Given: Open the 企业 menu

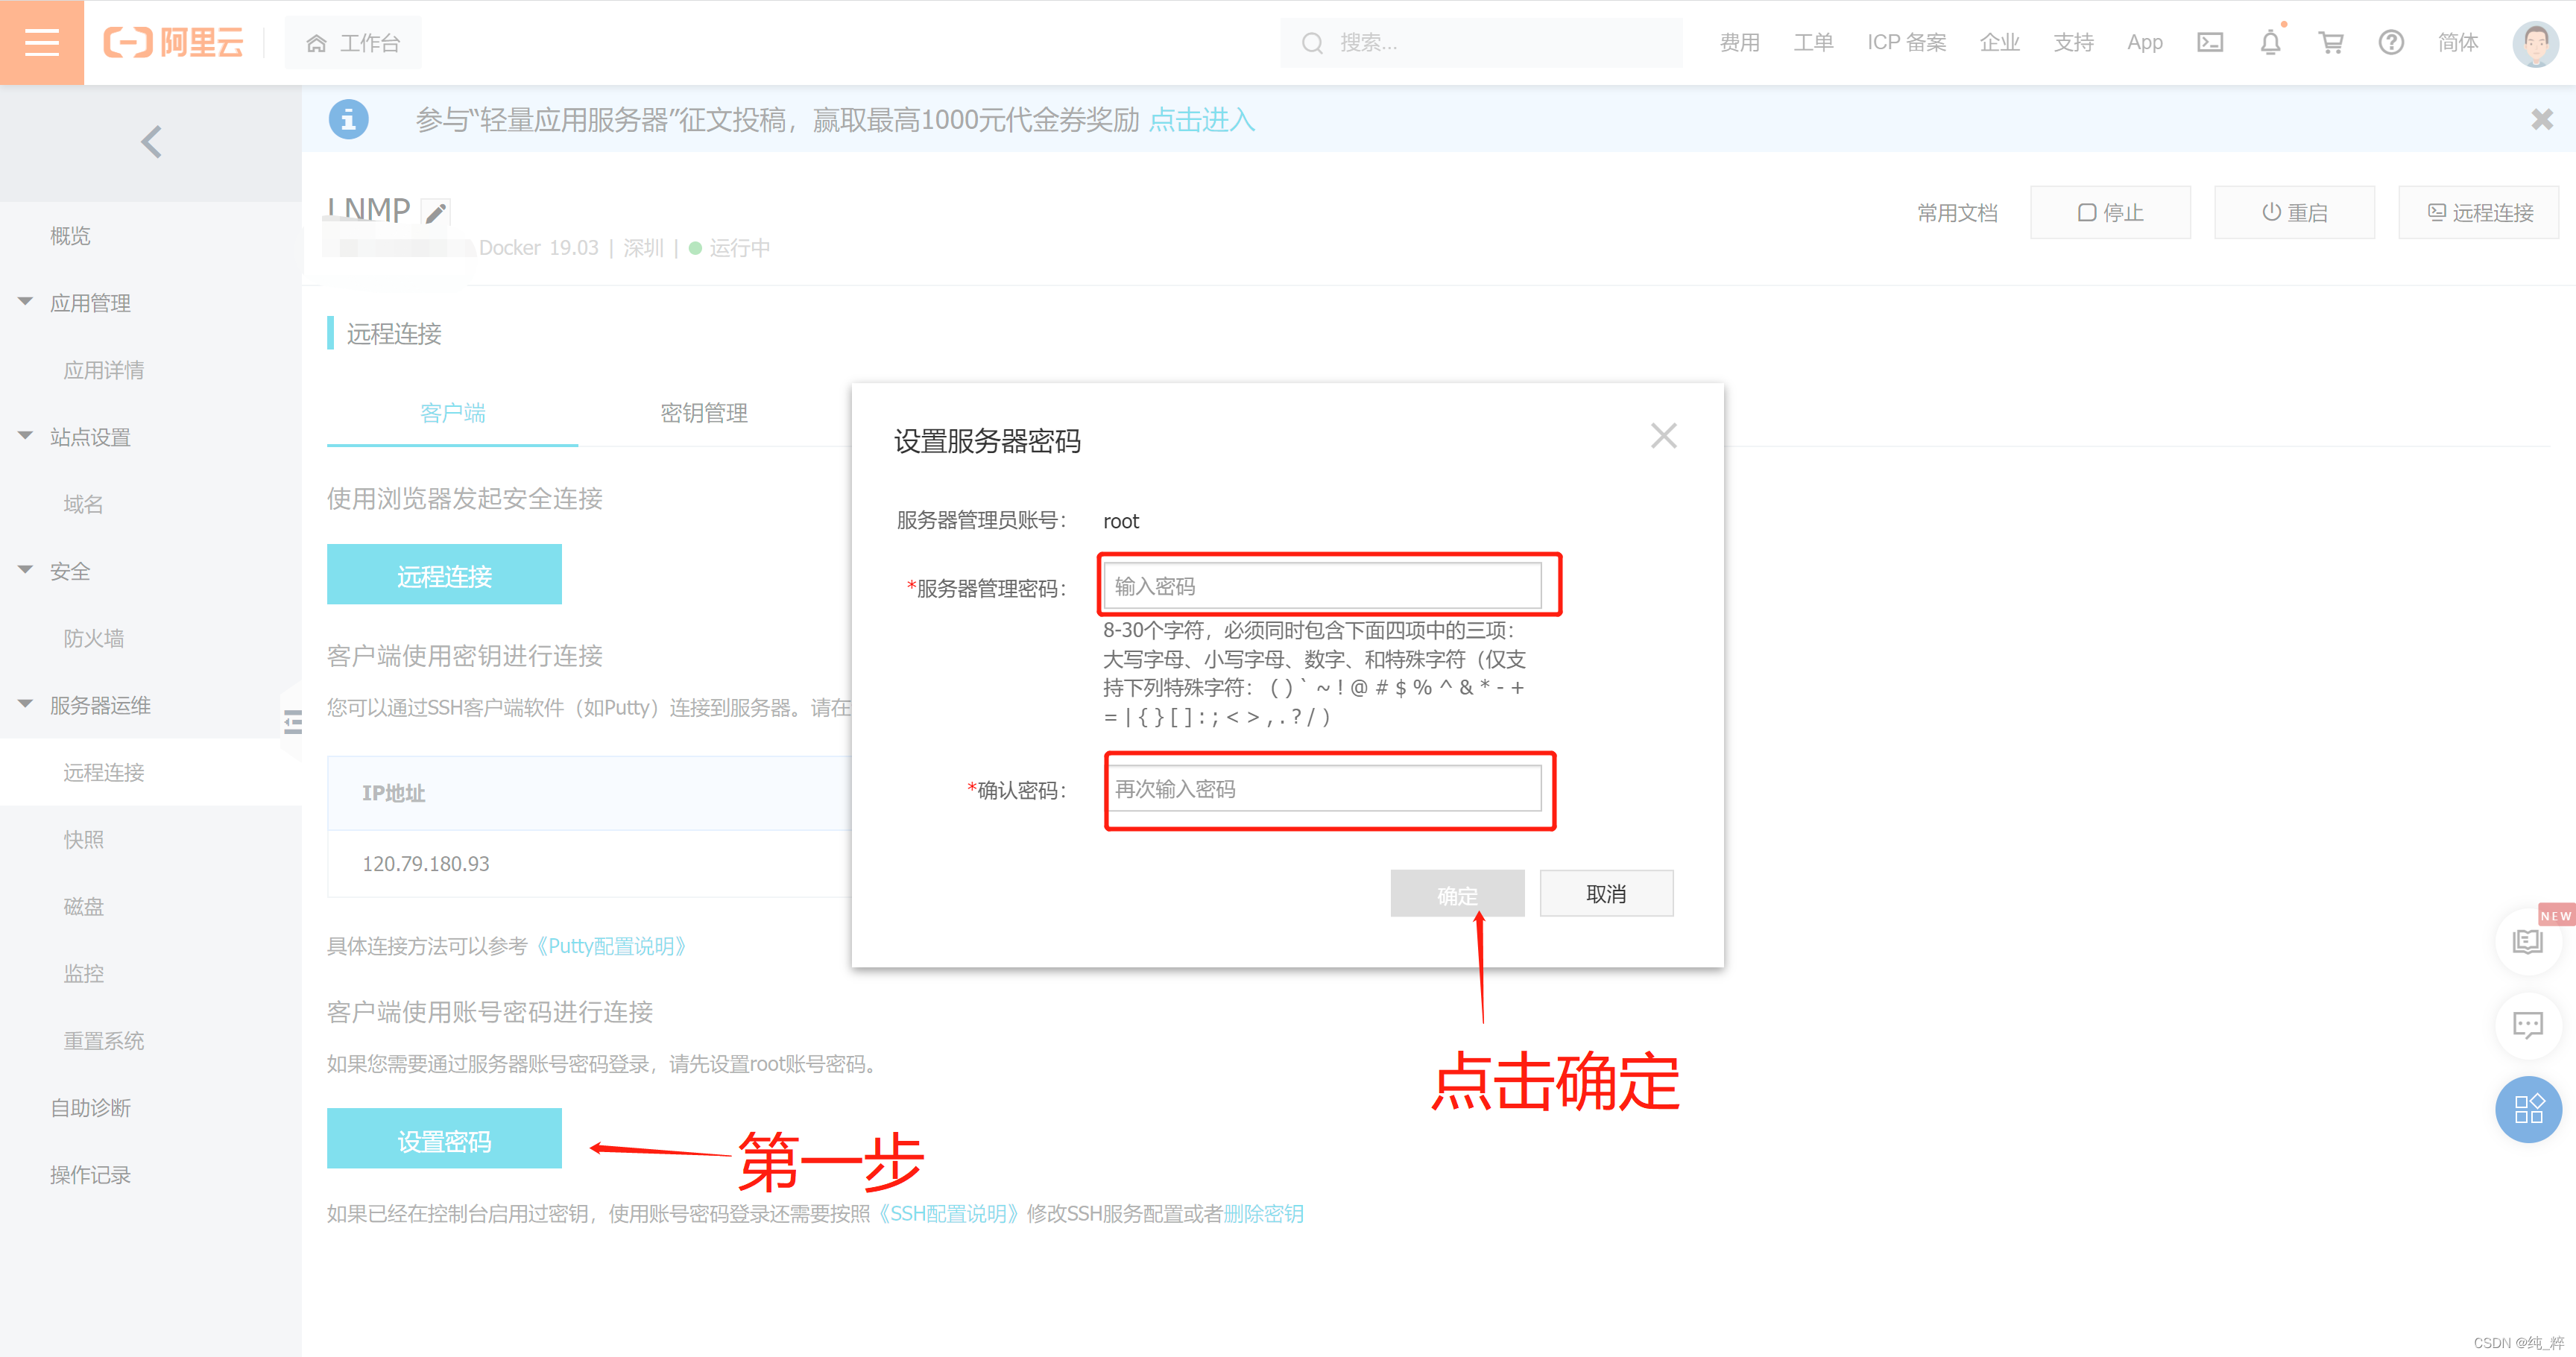Looking at the screenshot, I should pos(1999,43).
